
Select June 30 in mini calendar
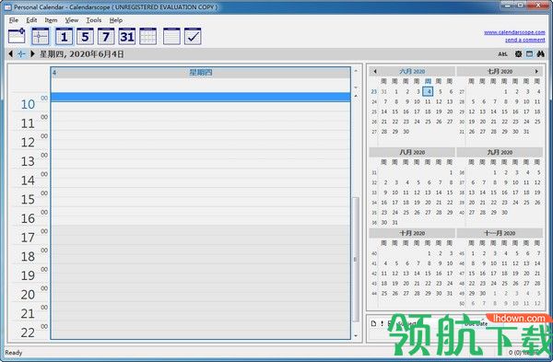click(x=406, y=132)
